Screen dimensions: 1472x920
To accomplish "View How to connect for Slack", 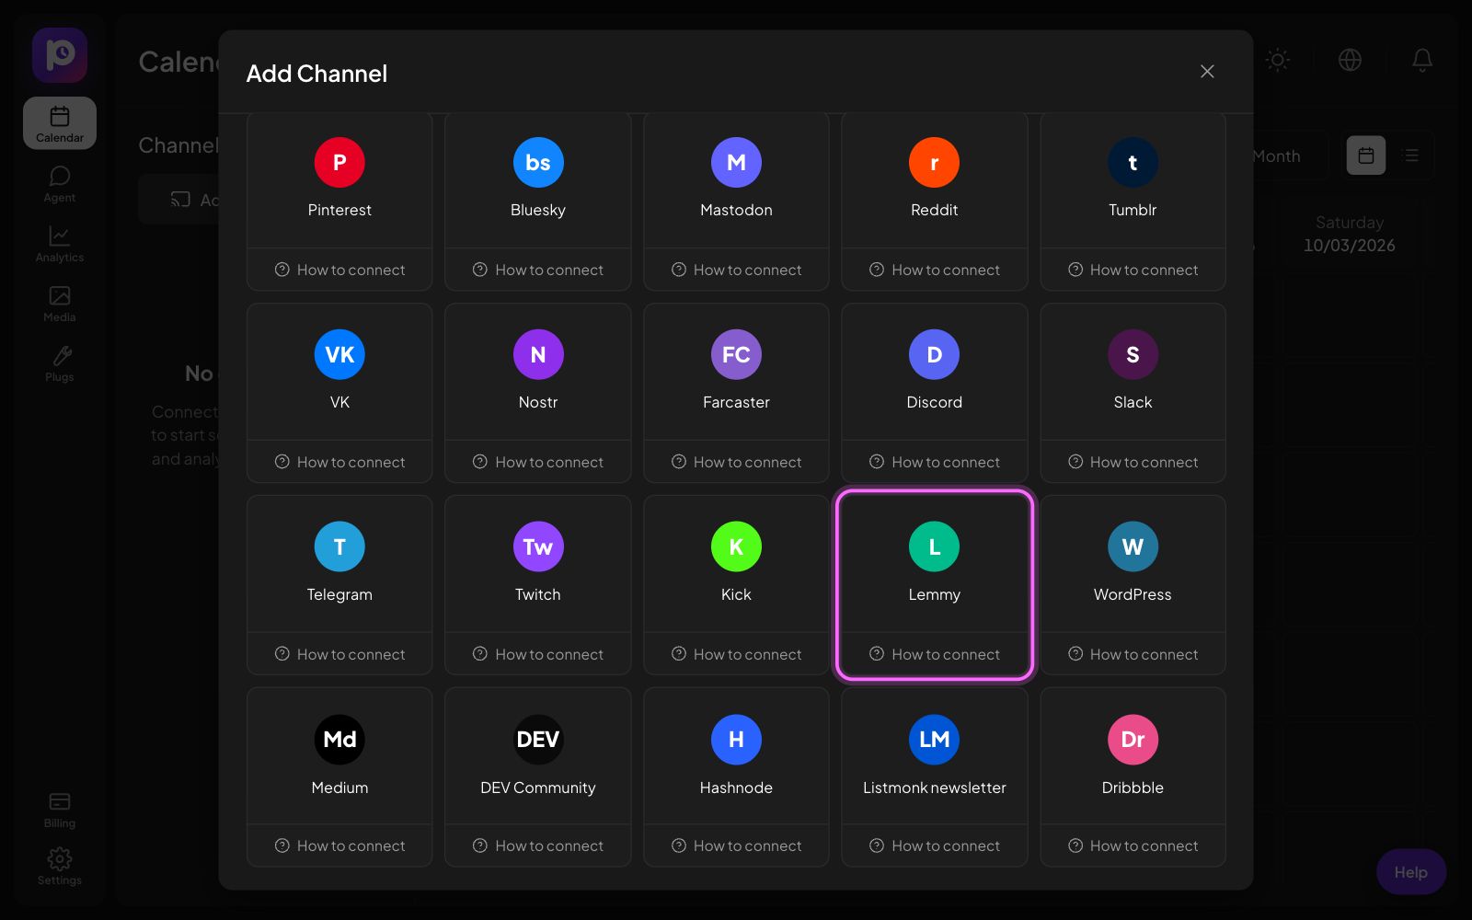I will (x=1133, y=462).
